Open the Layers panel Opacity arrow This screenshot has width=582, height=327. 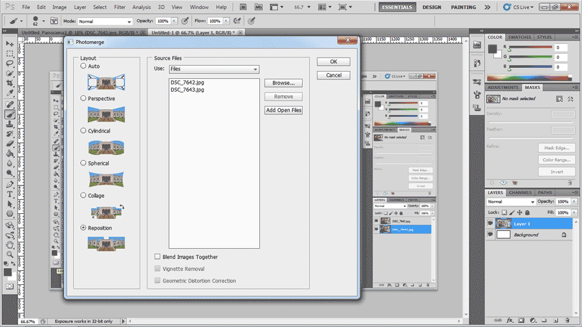coord(574,202)
